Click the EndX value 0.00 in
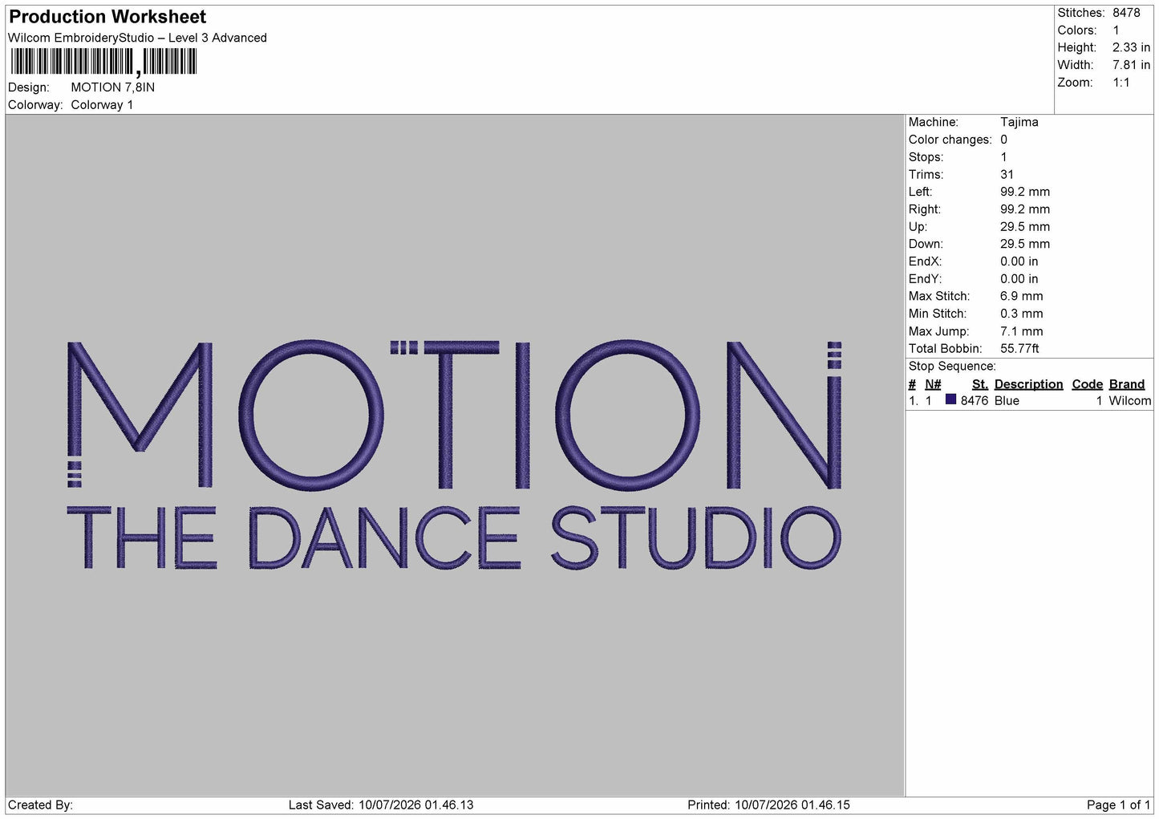Screen dimensions: 1159x819 coord(1019,262)
